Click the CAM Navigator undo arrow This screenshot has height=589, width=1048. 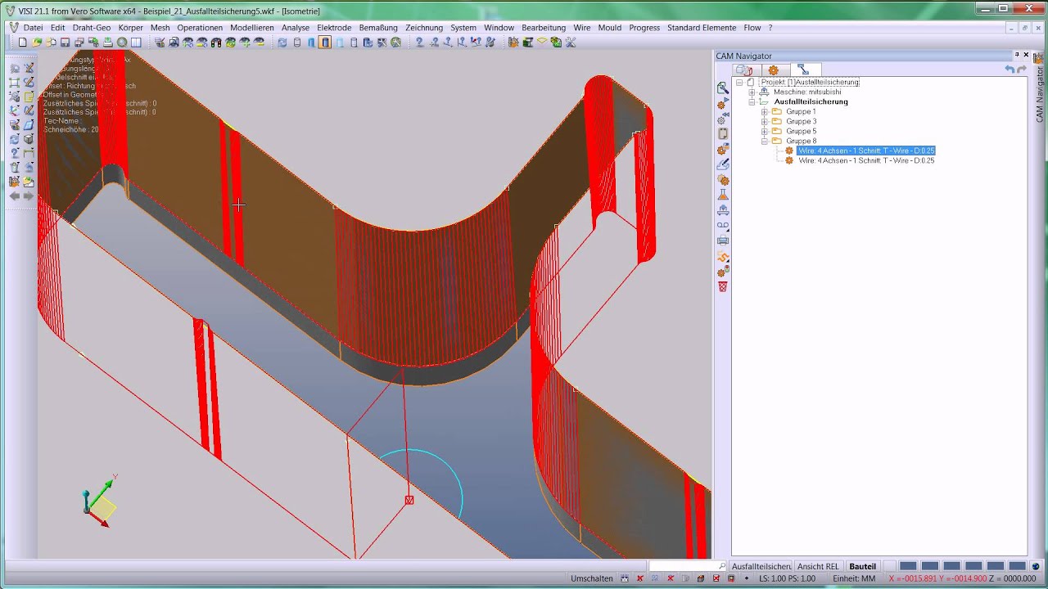[1010, 70]
